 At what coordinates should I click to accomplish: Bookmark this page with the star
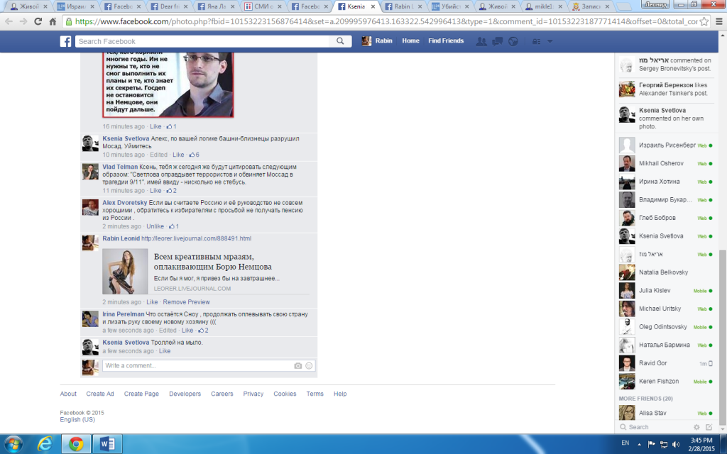coord(704,21)
